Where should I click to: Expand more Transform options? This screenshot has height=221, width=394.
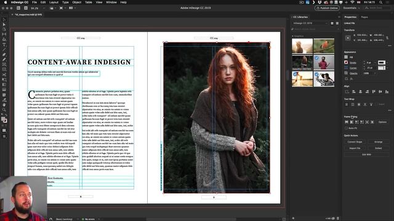coord(390,45)
